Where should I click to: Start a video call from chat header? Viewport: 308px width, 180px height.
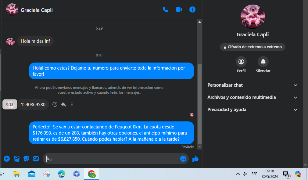(x=179, y=9)
